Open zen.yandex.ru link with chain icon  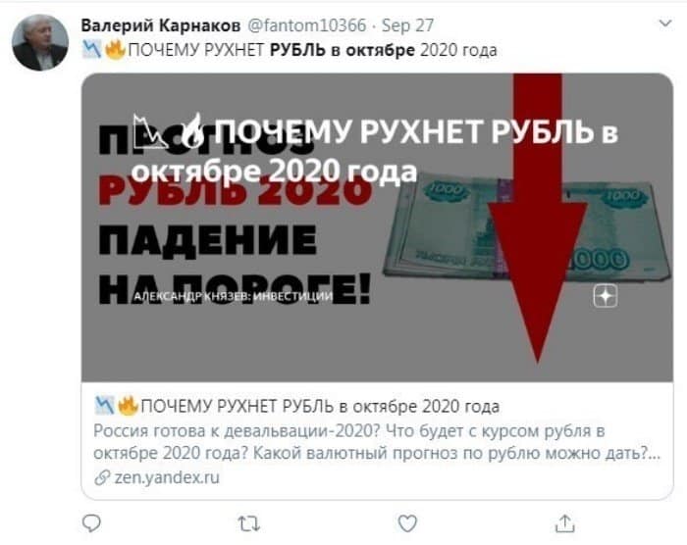coord(157,476)
